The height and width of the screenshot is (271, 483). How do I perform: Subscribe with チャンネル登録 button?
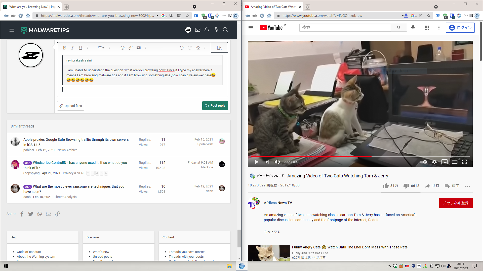tap(456, 203)
